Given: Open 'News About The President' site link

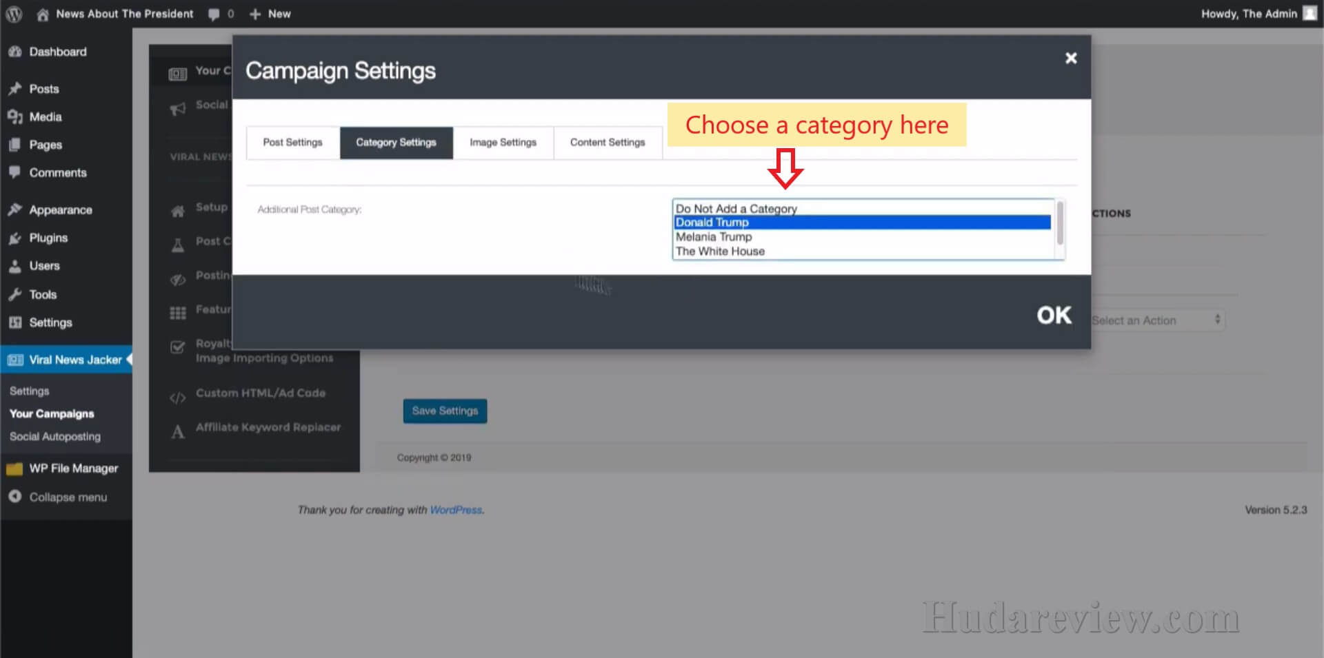Looking at the screenshot, I should point(125,14).
